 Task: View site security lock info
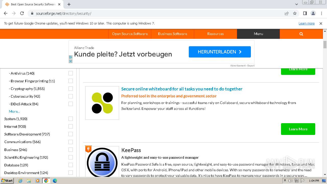tap(32, 13)
